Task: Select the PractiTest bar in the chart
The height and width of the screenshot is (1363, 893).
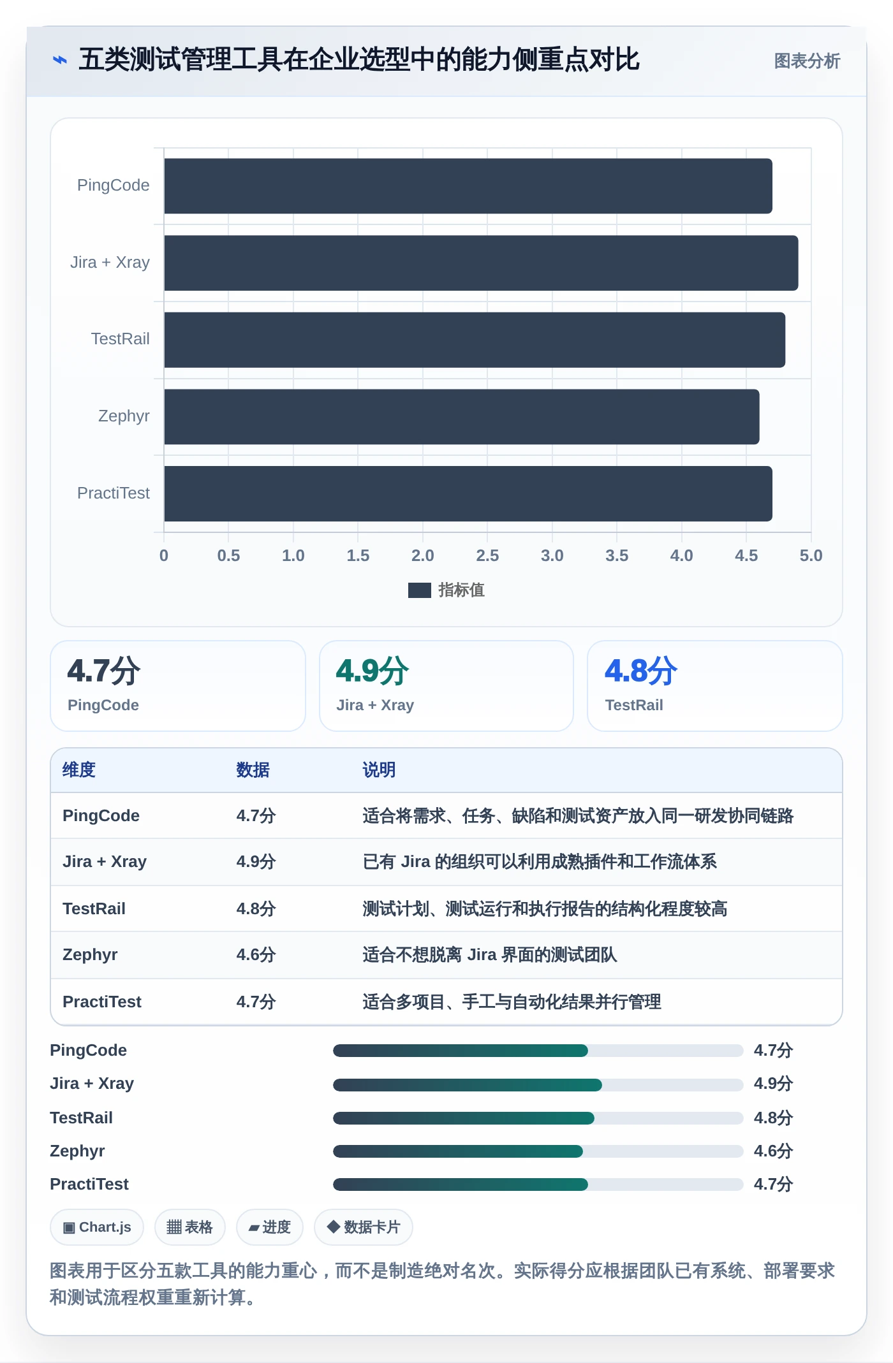Action: click(468, 493)
